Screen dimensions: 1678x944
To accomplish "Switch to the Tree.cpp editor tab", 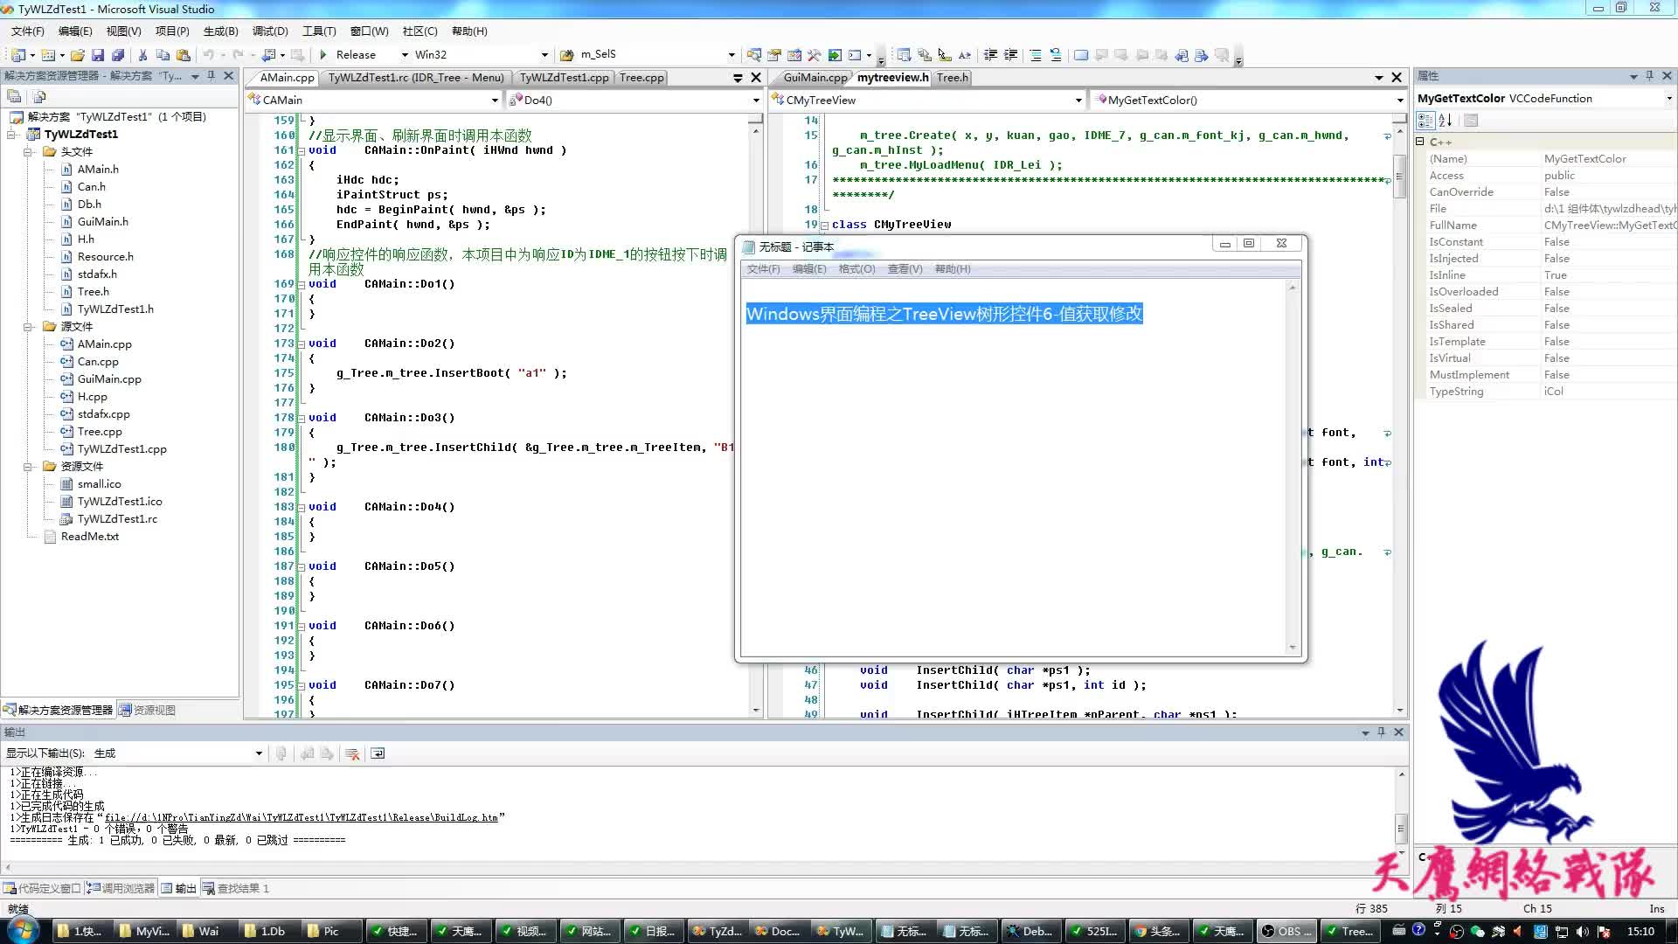I will tap(641, 78).
